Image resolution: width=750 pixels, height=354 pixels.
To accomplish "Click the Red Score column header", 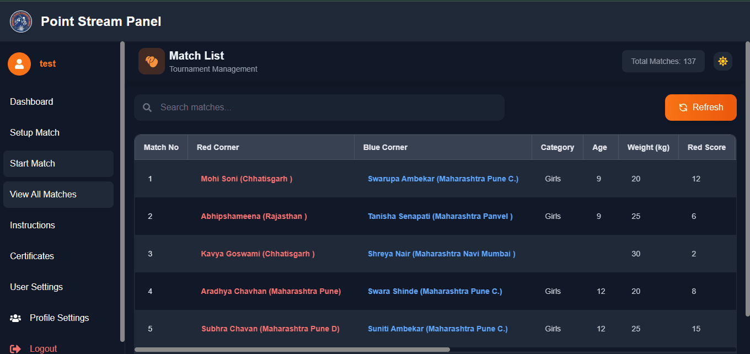I will tap(707, 147).
